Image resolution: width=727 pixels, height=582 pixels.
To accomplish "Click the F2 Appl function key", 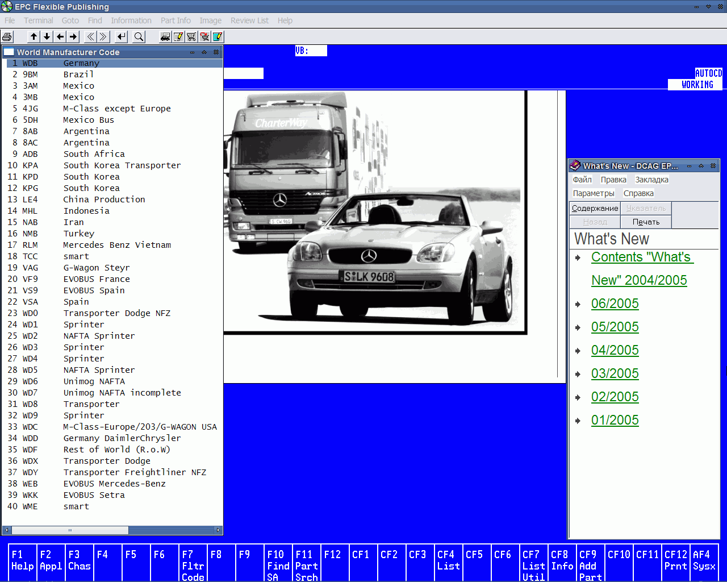I will click(51, 563).
